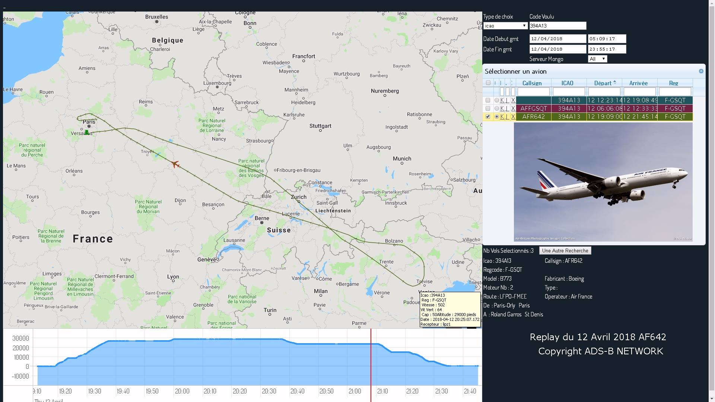Viewport: 715px width, 402px height.
Task: Click the X link in AFFGSQT row
Action: point(513,108)
